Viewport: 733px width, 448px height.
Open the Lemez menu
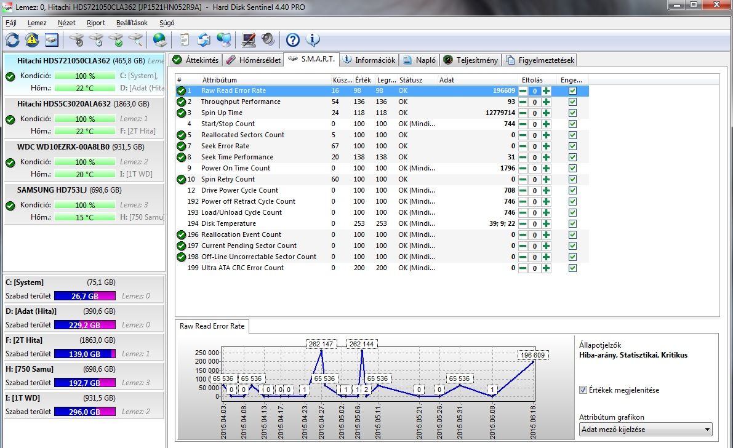[37, 22]
